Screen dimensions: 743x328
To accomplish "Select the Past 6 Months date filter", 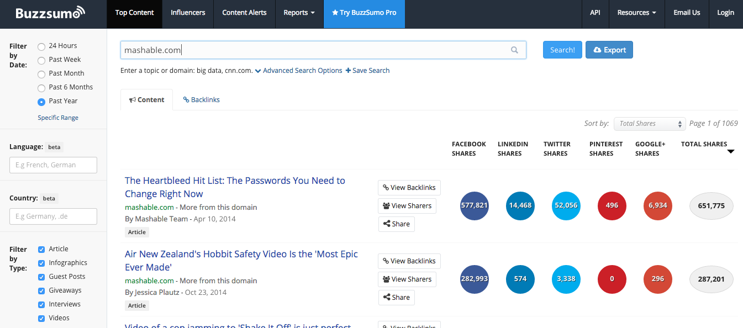I will coord(41,88).
